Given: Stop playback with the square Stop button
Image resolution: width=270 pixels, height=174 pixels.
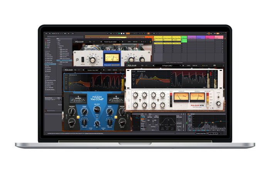Looking at the screenshot, I should (x=121, y=34).
